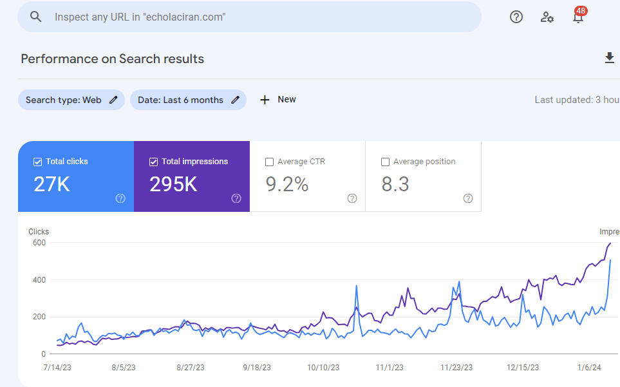620x387 pixels.
Task: Click the pencil icon on Date chip
Action: 235,100
